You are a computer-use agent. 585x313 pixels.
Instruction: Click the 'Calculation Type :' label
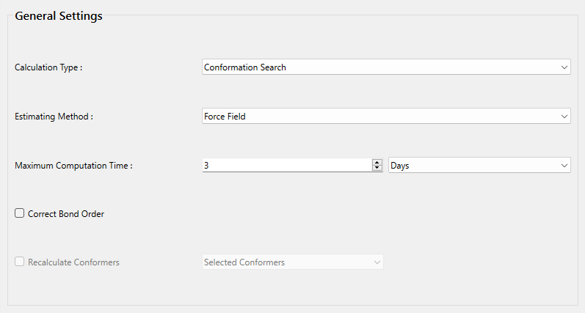pos(48,67)
